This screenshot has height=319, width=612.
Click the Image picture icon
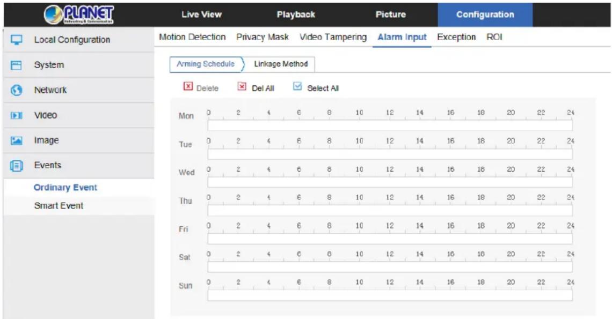point(17,140)
